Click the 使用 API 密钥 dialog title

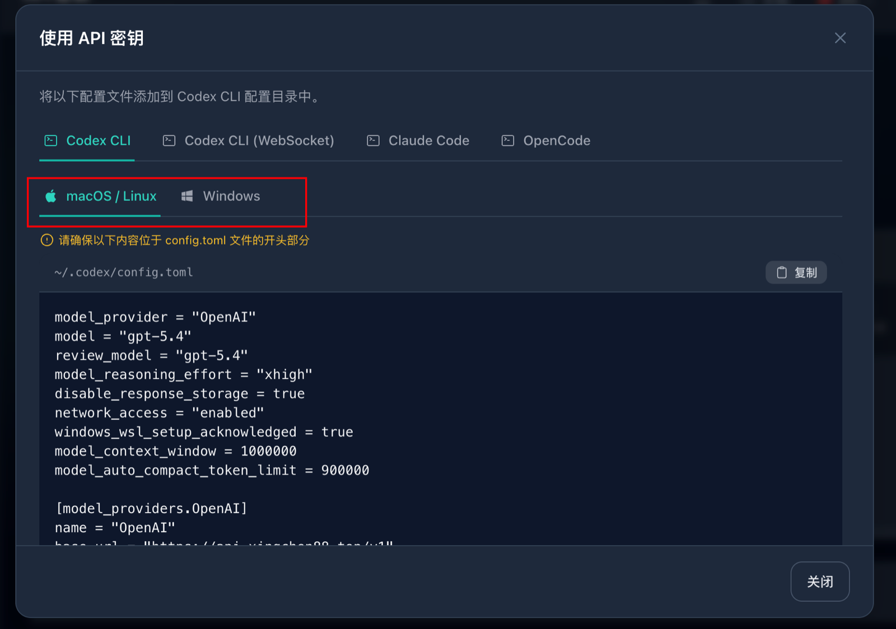pyautogui.click(x=92, y=38)
